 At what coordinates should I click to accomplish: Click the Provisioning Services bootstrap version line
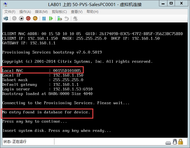pyautogui.click(x=52, y=52)
